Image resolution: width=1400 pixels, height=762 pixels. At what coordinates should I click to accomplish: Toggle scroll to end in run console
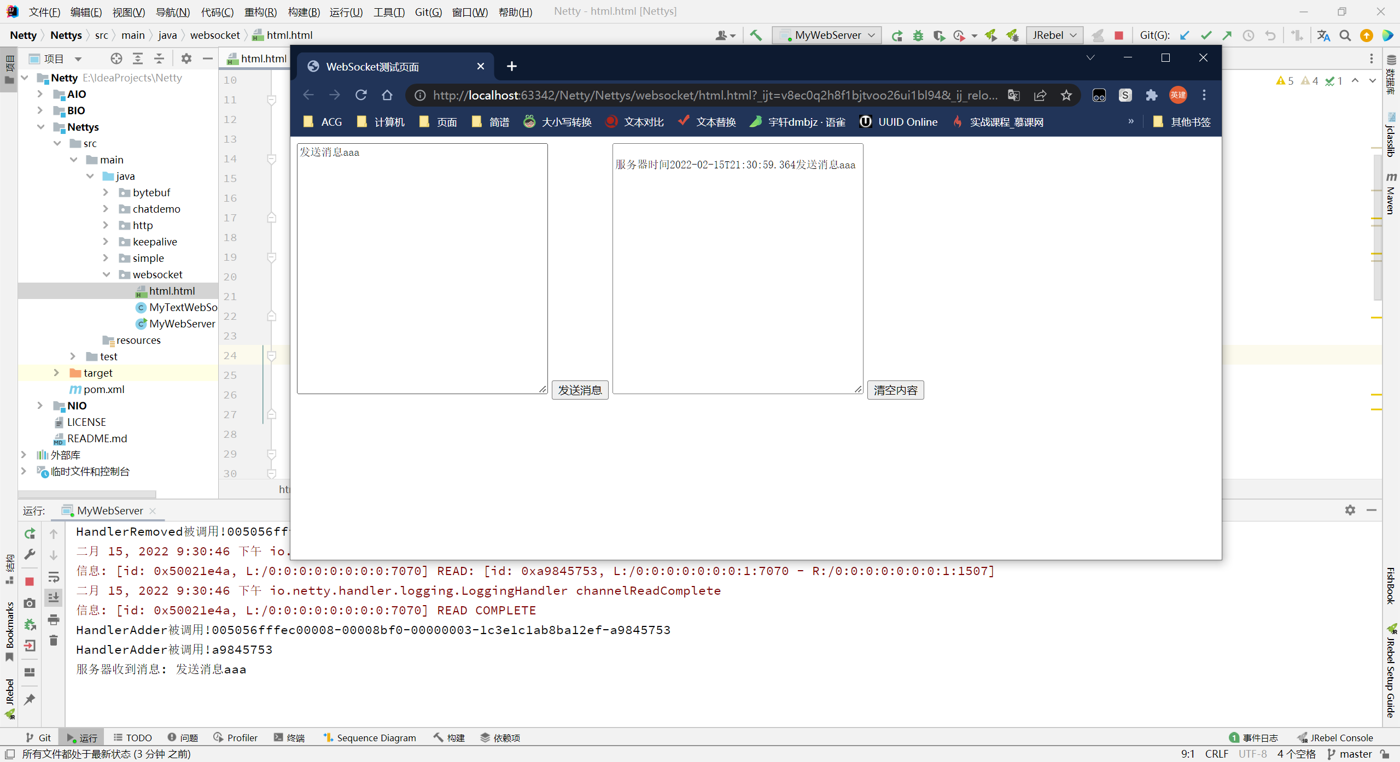tap(54, 598)
